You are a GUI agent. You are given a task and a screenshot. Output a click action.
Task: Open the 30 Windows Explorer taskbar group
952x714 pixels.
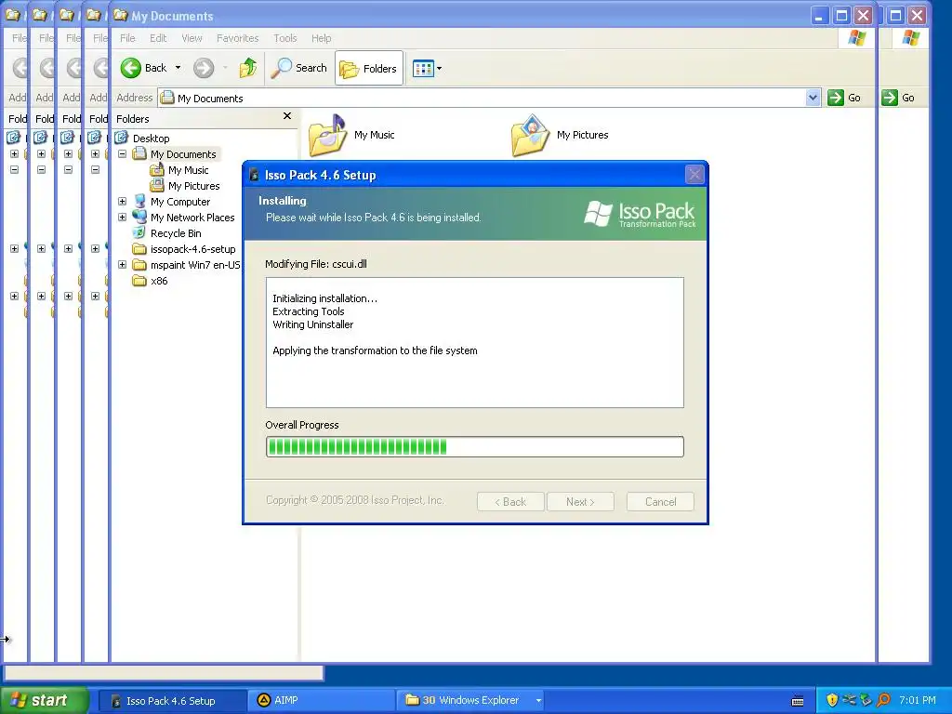[x=471, y=701]
